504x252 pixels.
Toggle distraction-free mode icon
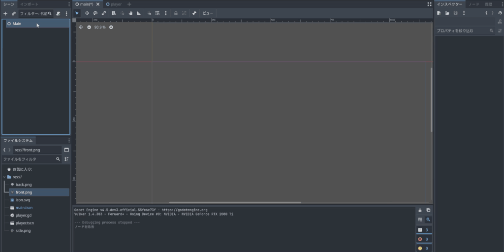(x=429, y=4)
